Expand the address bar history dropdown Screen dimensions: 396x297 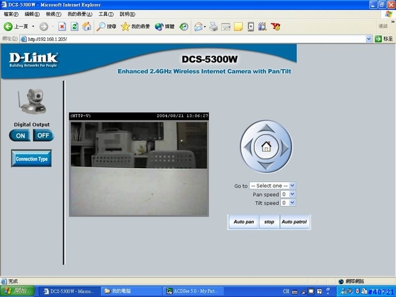click(369, 39)
